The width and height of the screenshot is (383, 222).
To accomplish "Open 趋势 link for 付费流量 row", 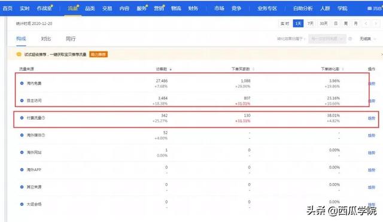I will 372,118.
